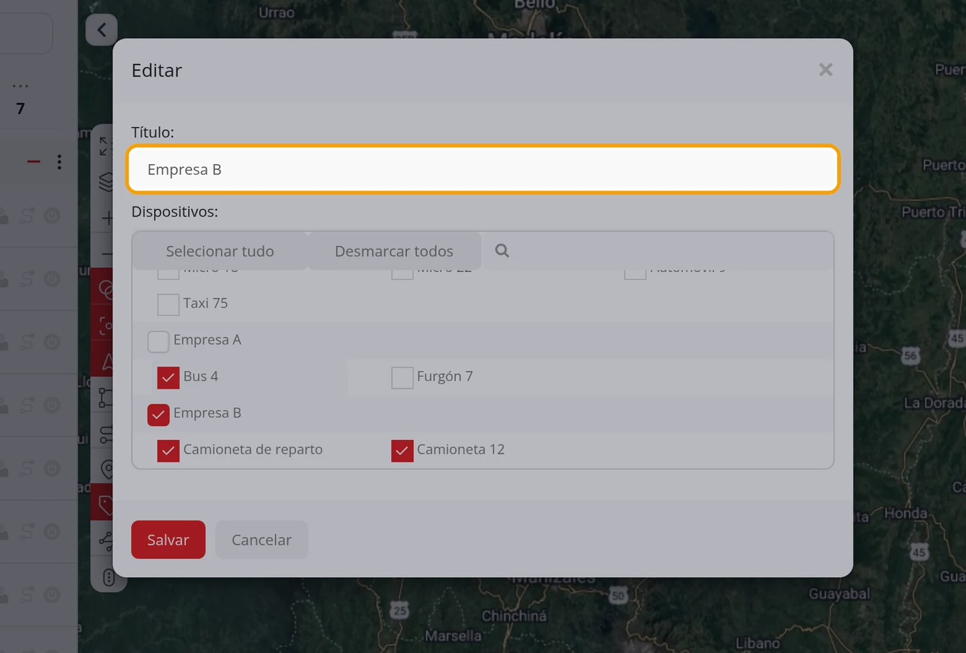Click the search magnifier in device list

click(502, 251)
